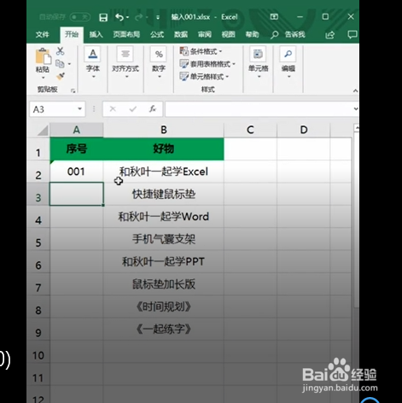The image size is (402, 403).
Task: Click cell 《一起练字》
Action: tap(164, 329)
